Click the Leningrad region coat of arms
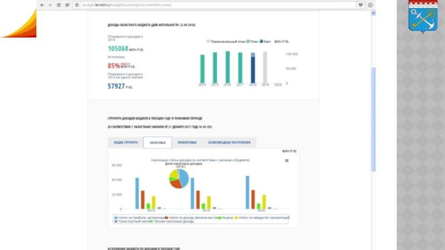 (423, 17)
